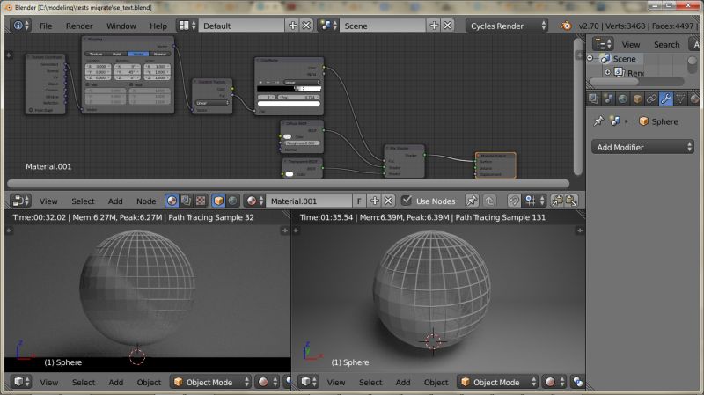Select the Scene item in Outliner
This screenshot has width=704, height=395.
click(624, 59)
